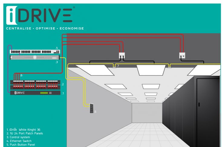Click the '.1' label beside iDRIVE unit

(63, 93)
